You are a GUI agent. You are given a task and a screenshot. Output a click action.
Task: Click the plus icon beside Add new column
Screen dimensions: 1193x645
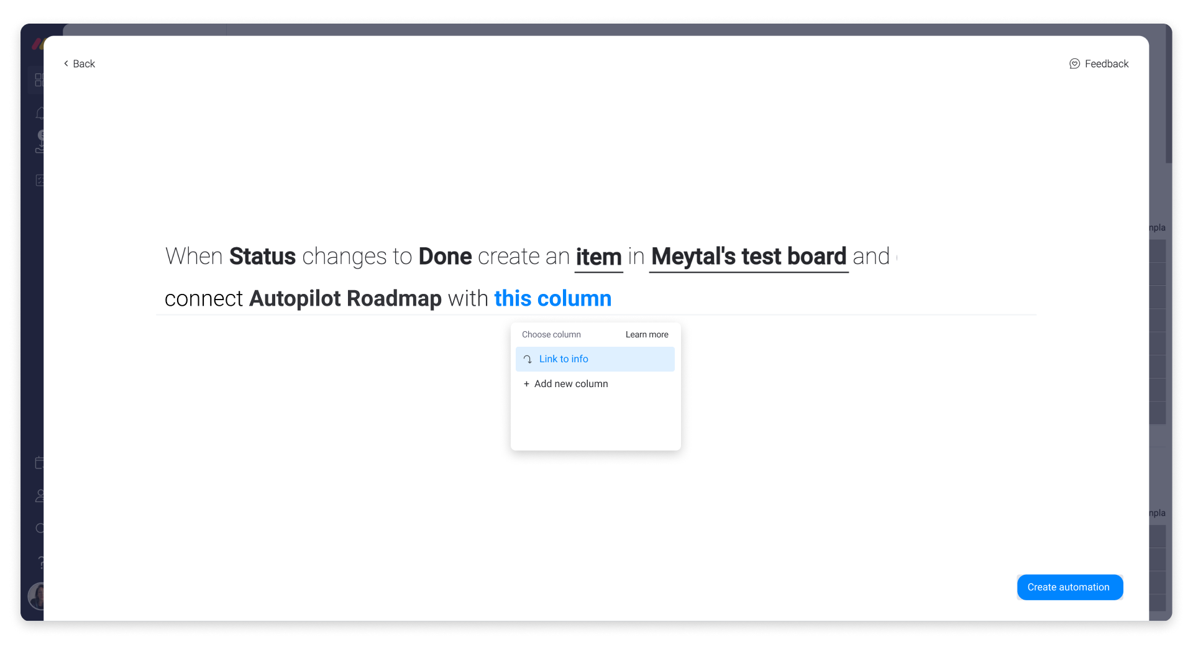tap(526, 384)
